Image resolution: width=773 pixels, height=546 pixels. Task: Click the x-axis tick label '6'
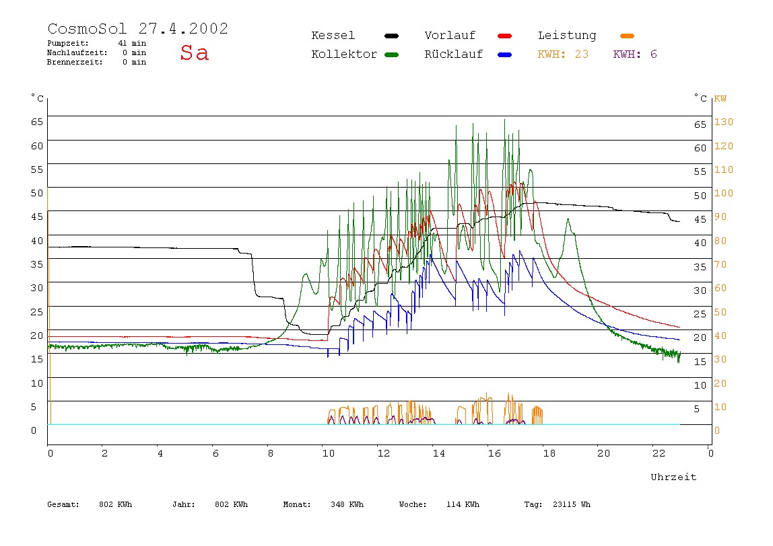pyautogui.click(x=215, y=453)
